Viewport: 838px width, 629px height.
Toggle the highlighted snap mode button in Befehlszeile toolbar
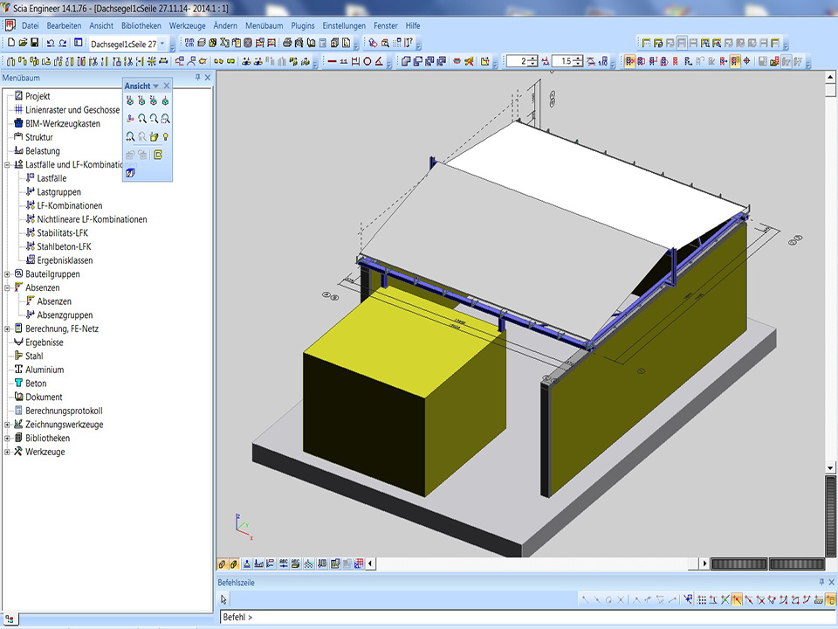[737, 599]
